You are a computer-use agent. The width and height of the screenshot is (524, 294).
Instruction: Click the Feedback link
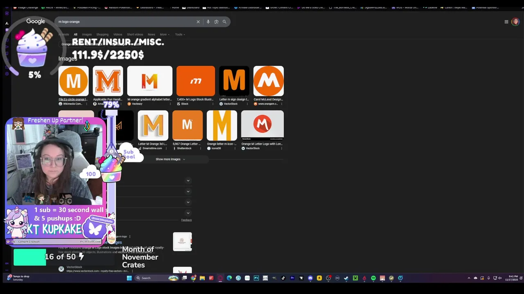(x=186, y=220)
